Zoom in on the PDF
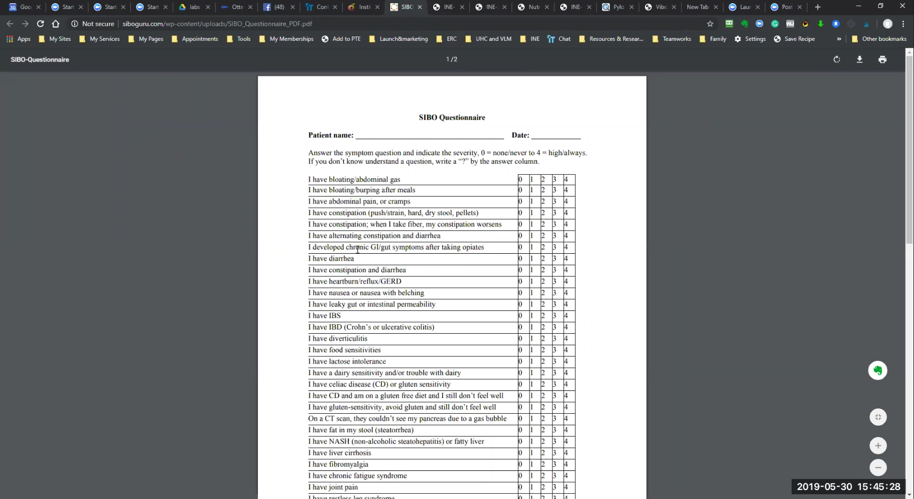Viewport: 914px width, 499px height. coord(878,446)
